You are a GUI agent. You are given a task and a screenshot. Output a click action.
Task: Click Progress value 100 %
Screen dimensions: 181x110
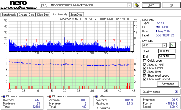tap(174, 100)
